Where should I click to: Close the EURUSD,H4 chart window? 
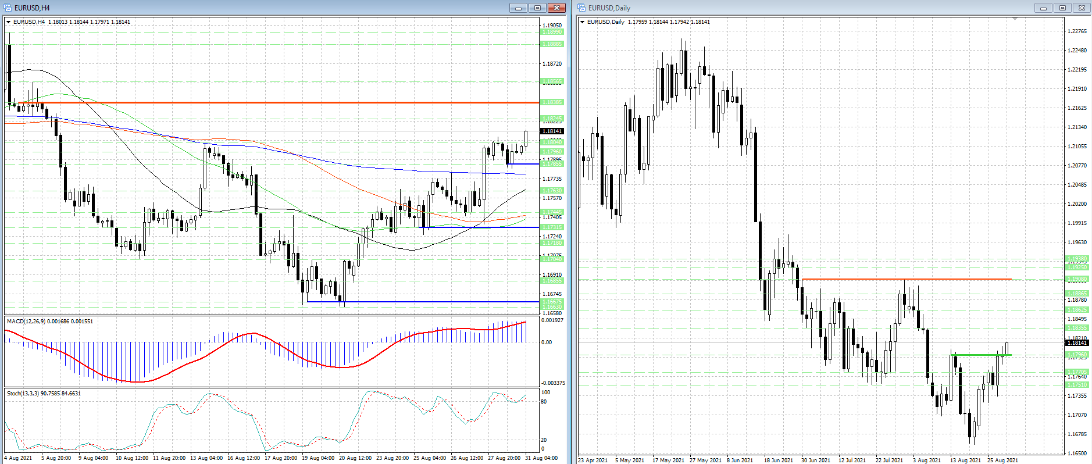coord(556,8)
